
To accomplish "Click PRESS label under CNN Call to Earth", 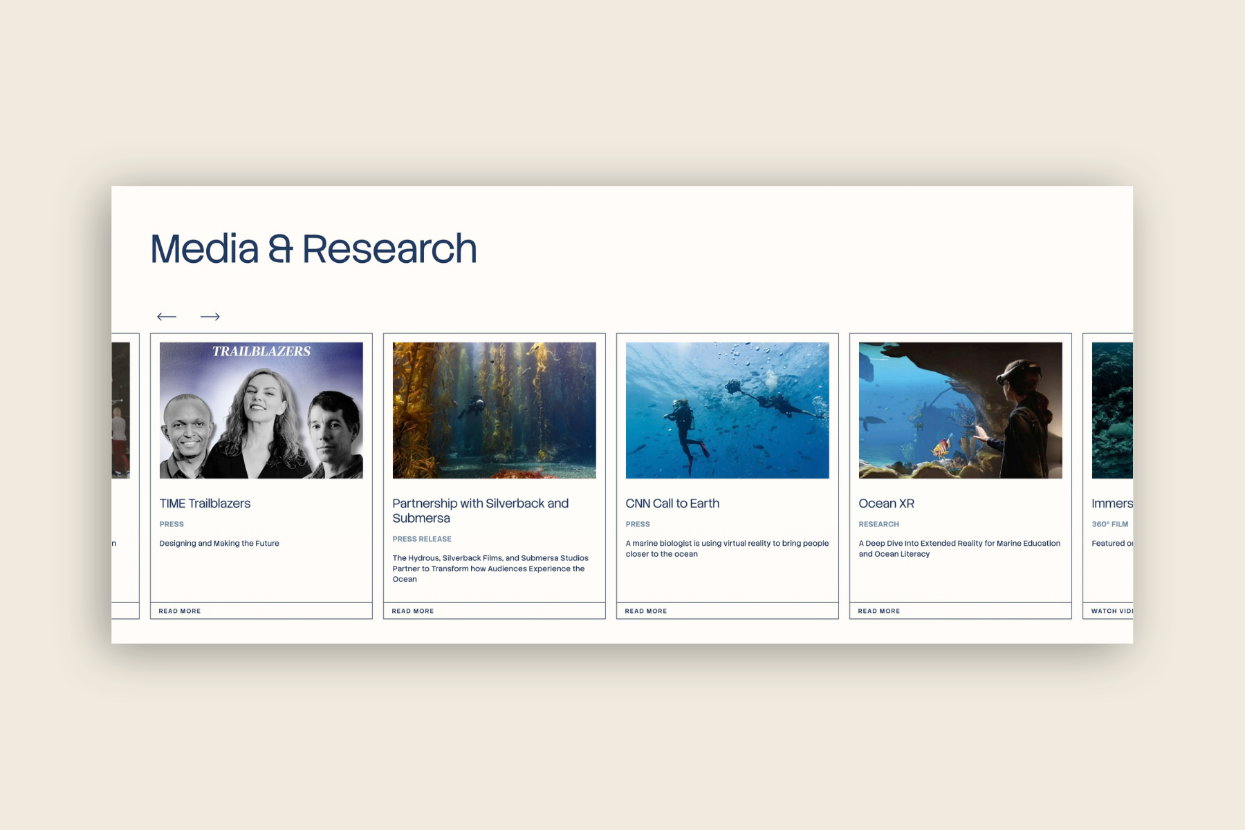I will pos(638,524).
